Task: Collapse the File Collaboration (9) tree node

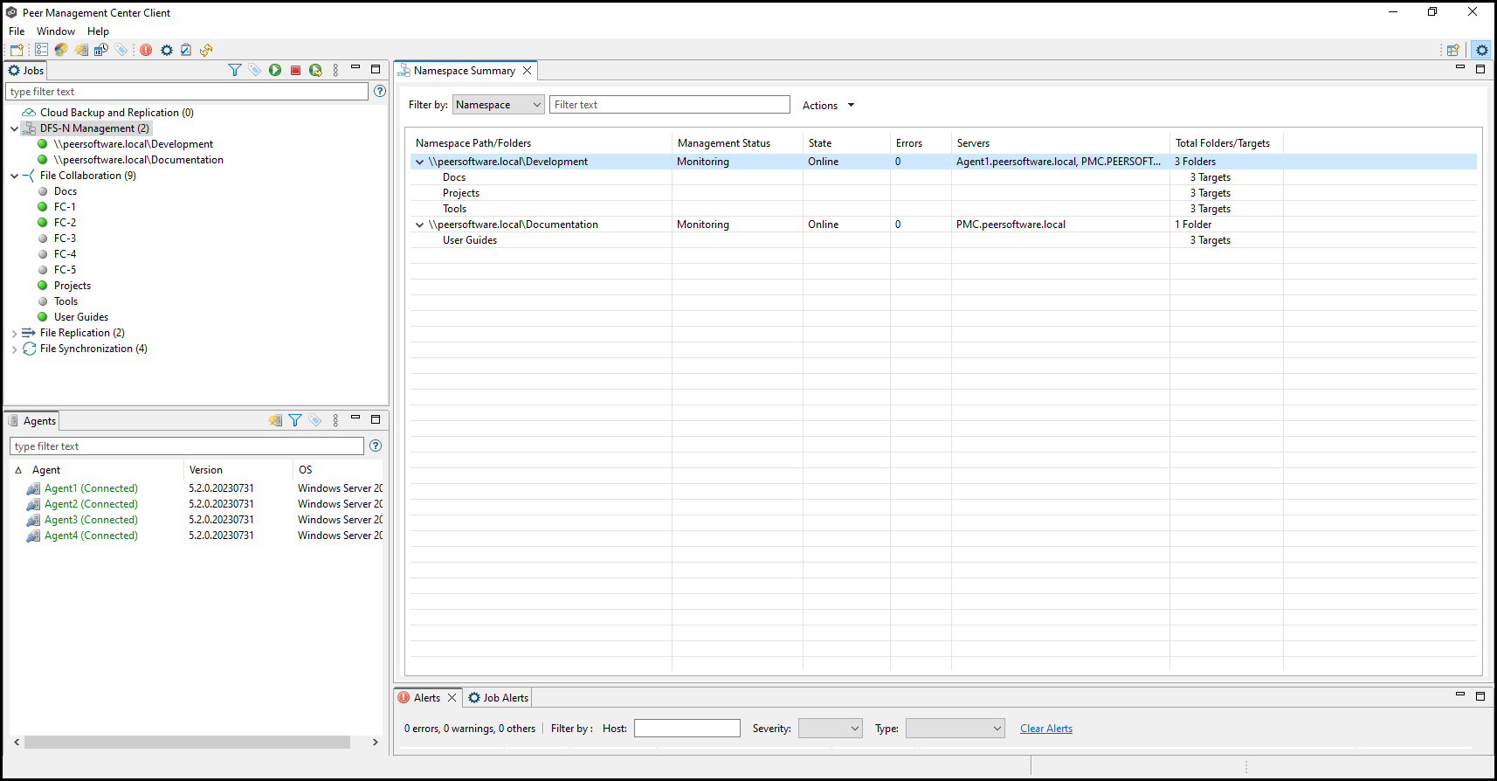Action: click(15, 176)
